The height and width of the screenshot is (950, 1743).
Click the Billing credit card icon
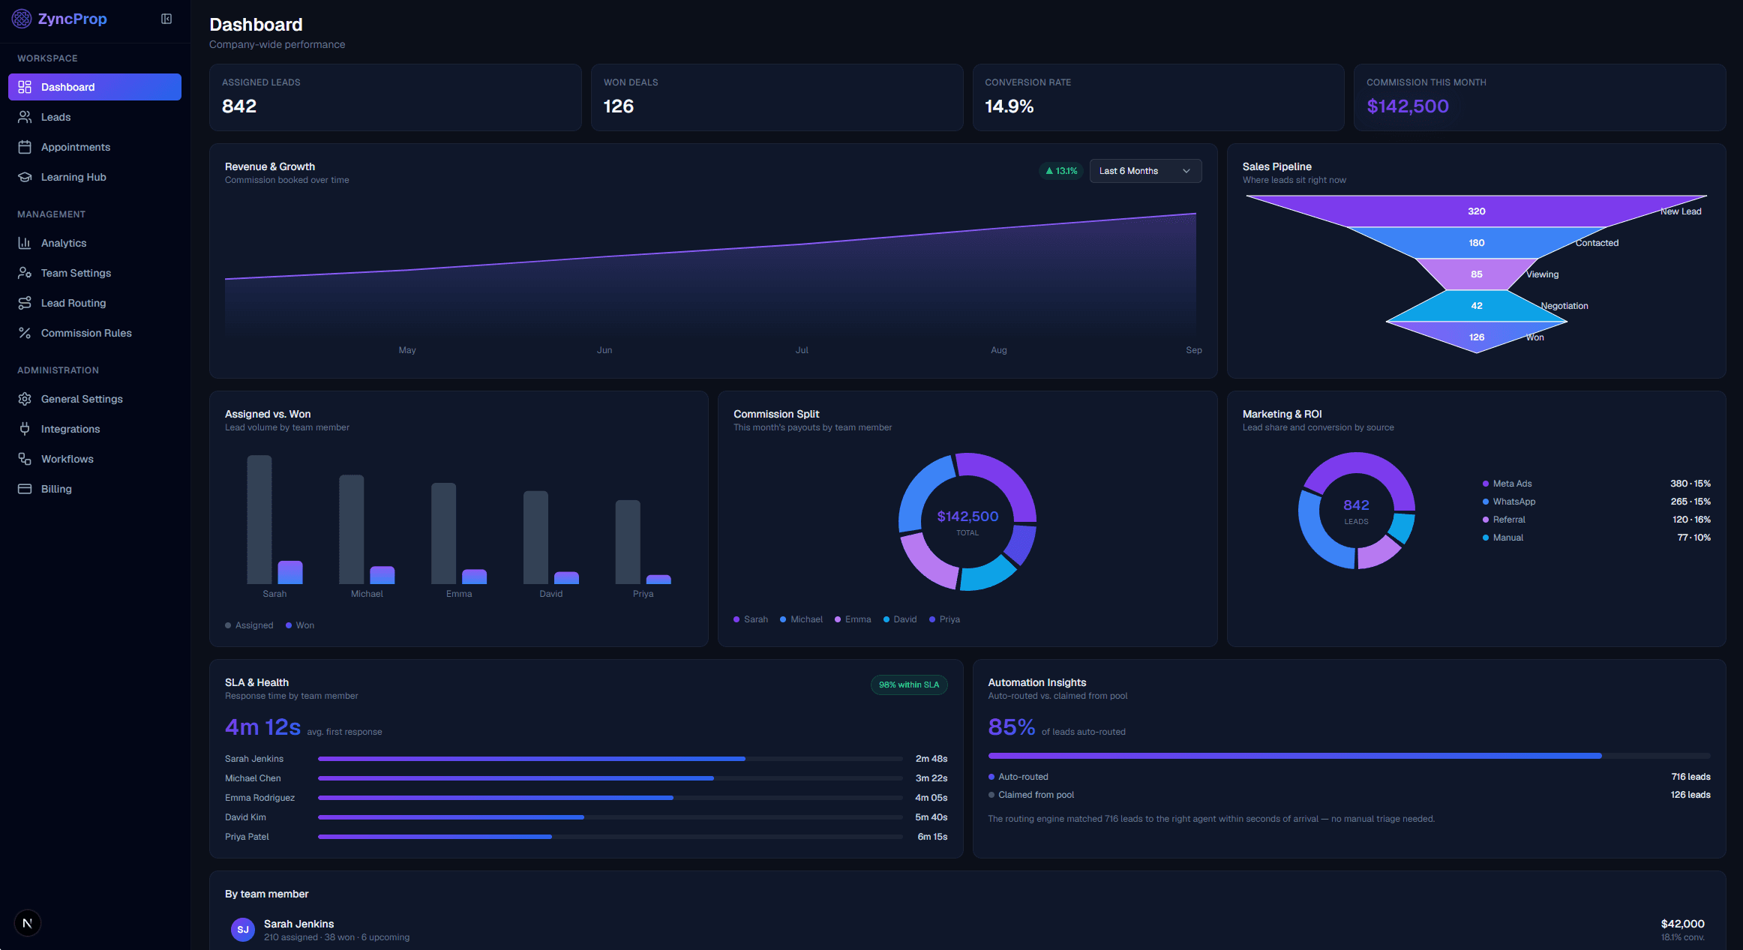pos(25,489)
